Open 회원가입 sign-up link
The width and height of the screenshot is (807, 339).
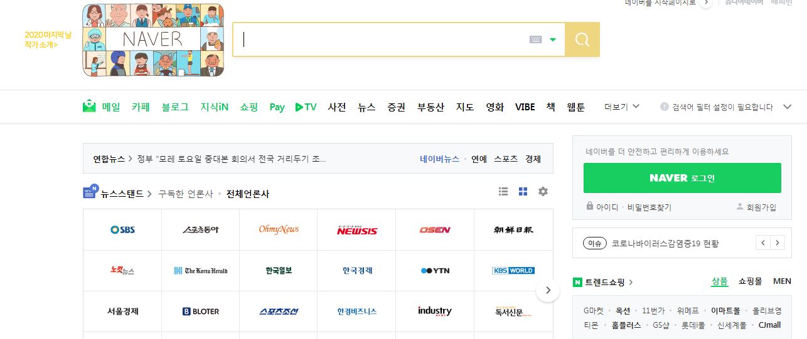pyautogui.click(x=761, y=207)
